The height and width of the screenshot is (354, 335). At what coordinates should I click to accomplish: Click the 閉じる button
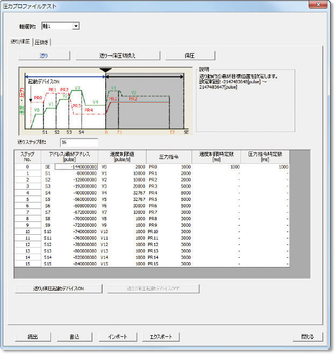[307, 337]
